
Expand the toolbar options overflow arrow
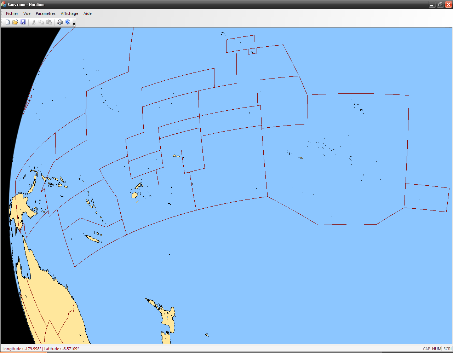(74, 24)
